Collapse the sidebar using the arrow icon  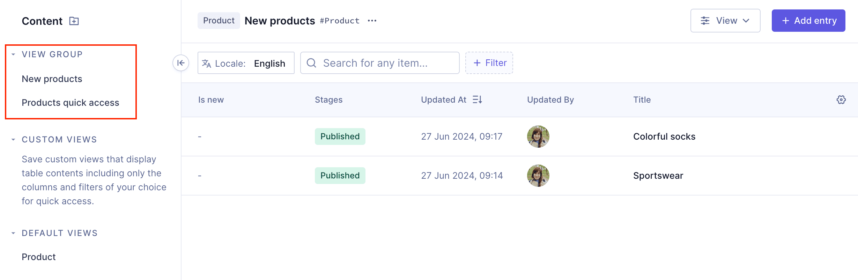pyautogui.click(x=181, y=63)
